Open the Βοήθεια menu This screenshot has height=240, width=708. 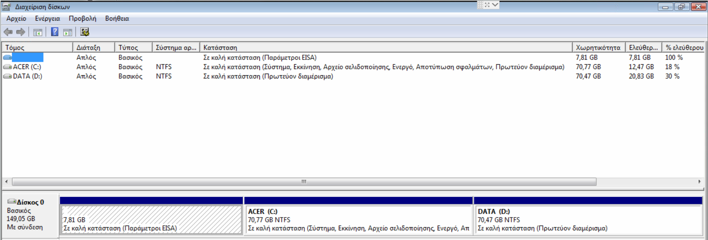pos(117,18)
